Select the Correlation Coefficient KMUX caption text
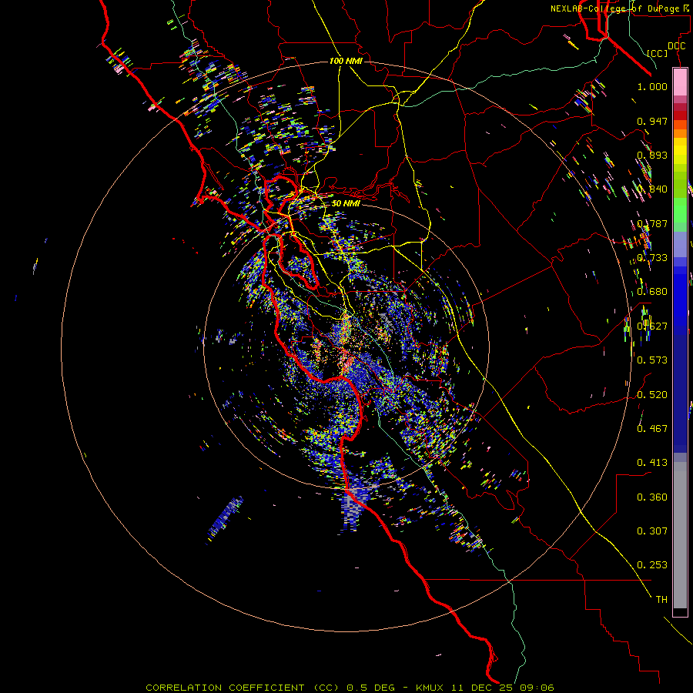Viewport: 693px width, 693px height. coord(350,688)
